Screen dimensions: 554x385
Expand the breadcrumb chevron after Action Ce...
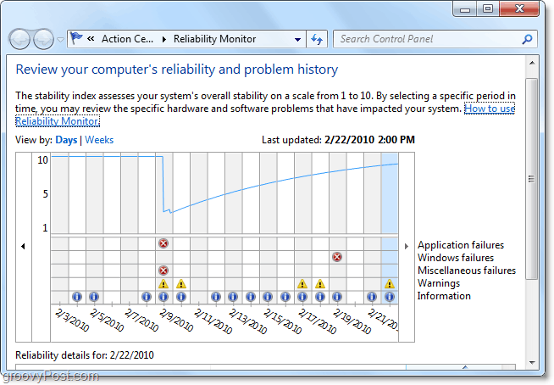pos(164,39)
